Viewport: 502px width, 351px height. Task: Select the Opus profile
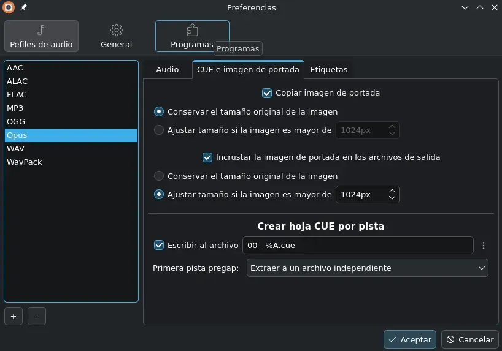(71, 135)
